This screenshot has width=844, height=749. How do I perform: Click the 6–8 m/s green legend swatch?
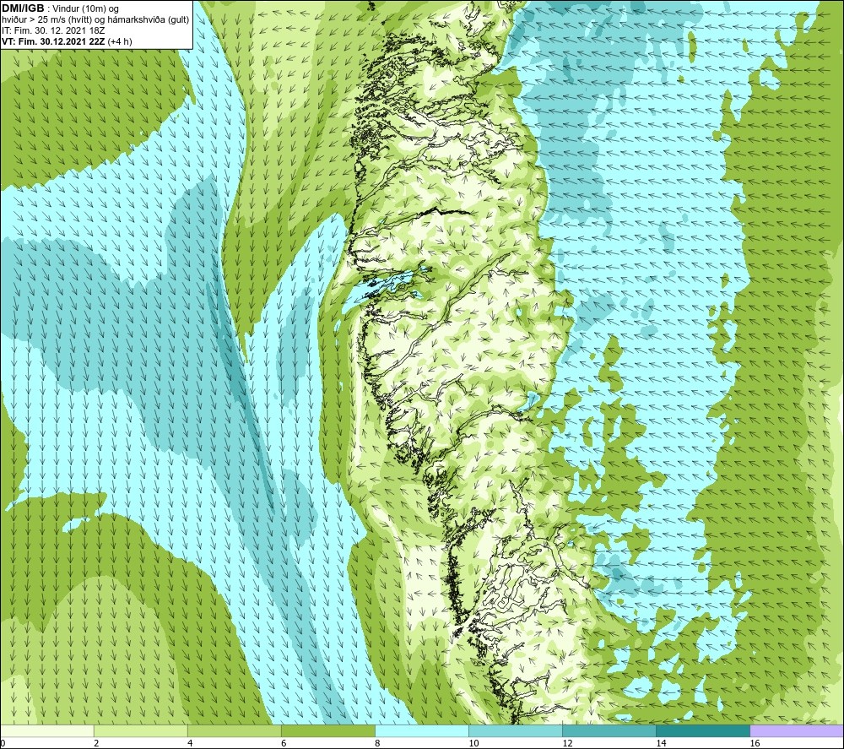[x=327, y=730]
